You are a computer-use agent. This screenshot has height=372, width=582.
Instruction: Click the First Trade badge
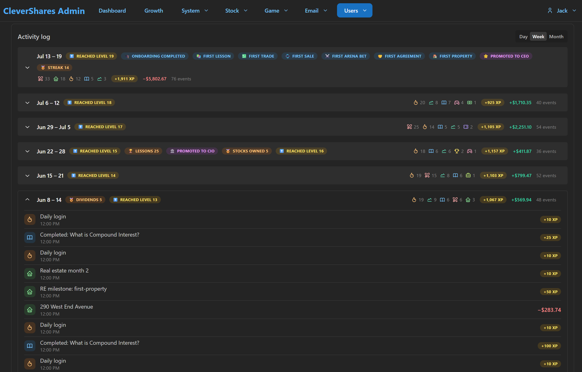pyautogui.click(x=258, y=56)
